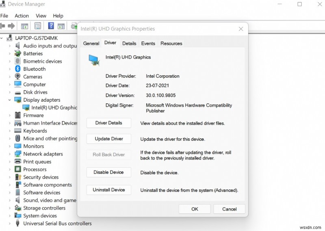Click the Intel Corporation provider text
The image size is (325, 231).
pos(162,76)
